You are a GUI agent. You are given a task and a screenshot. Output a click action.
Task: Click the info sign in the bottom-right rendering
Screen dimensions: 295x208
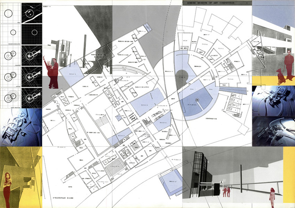click(x=221, y=180)
